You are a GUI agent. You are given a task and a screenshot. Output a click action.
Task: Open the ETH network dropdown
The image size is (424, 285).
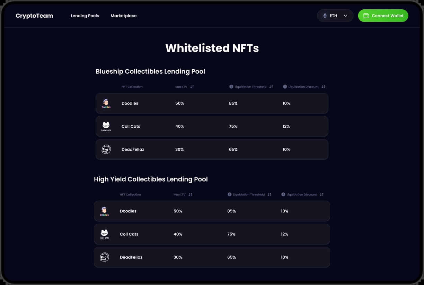coord(335,16)
